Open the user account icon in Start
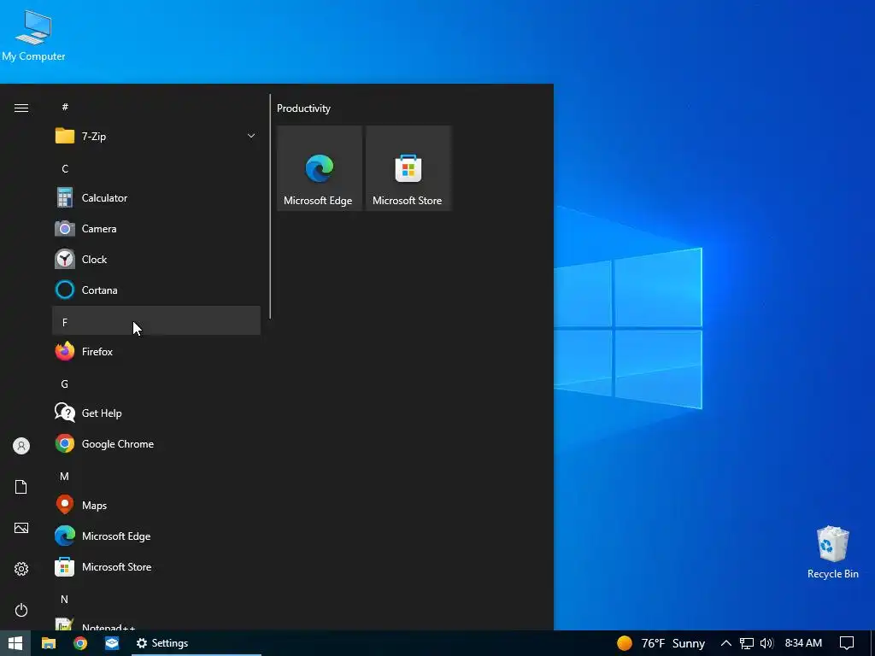Viewport: 875px width, 656px height. [21, 446]
